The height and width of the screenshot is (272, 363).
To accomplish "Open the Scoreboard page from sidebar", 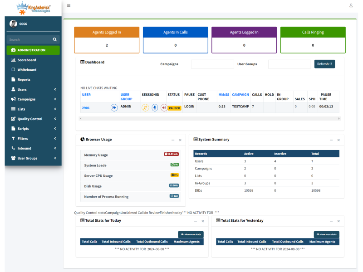I will [27, 60].
